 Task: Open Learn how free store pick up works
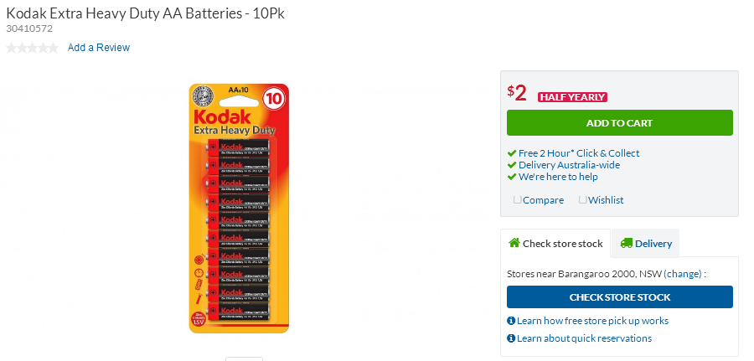coord(592,321)
